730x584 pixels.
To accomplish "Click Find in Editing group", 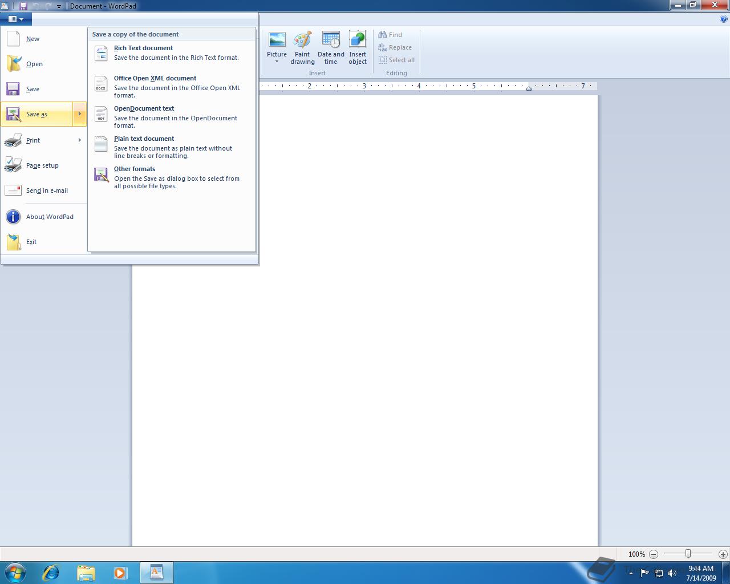I will [x=390, y=35].
